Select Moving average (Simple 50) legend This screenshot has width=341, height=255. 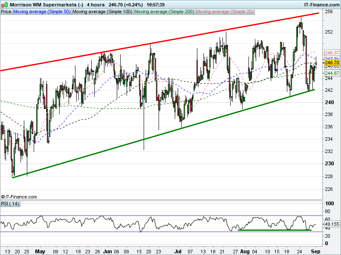click(42, 12)
